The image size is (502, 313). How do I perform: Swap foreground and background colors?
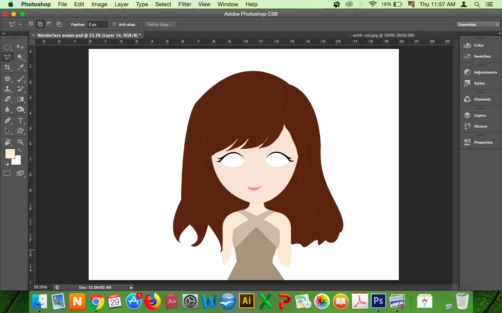click(x=19, y=150)
